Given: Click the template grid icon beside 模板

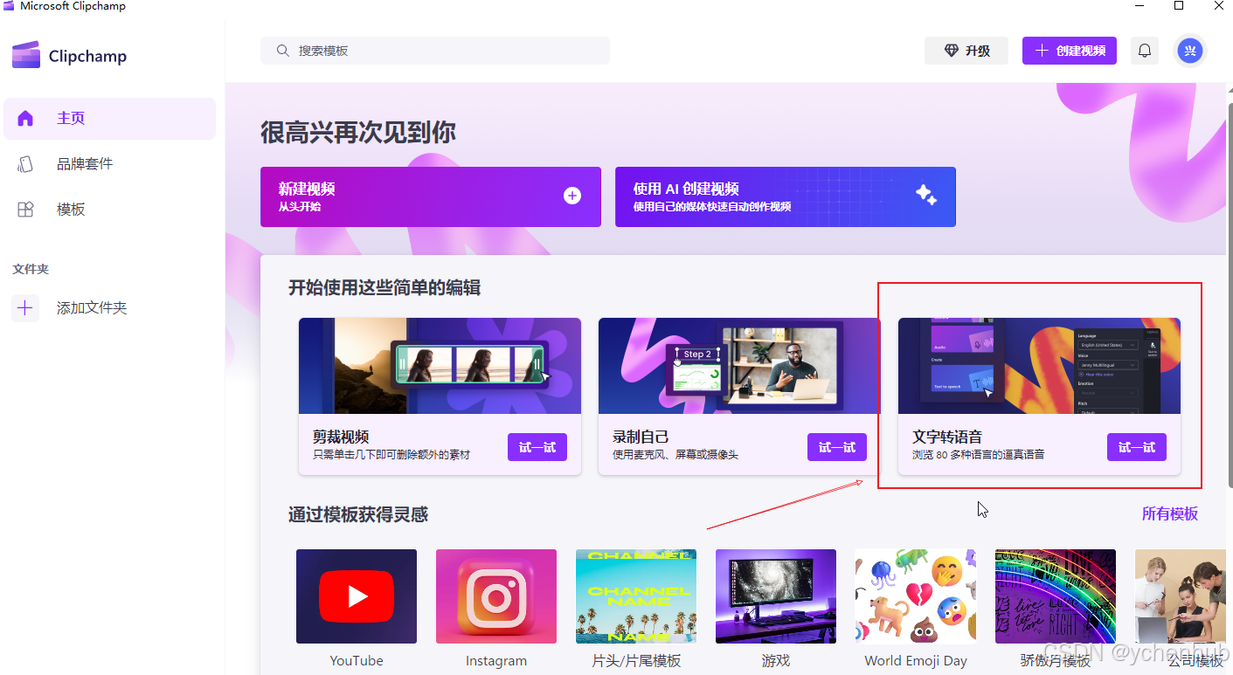Looking at the screenshot, I should pos(25,210).
